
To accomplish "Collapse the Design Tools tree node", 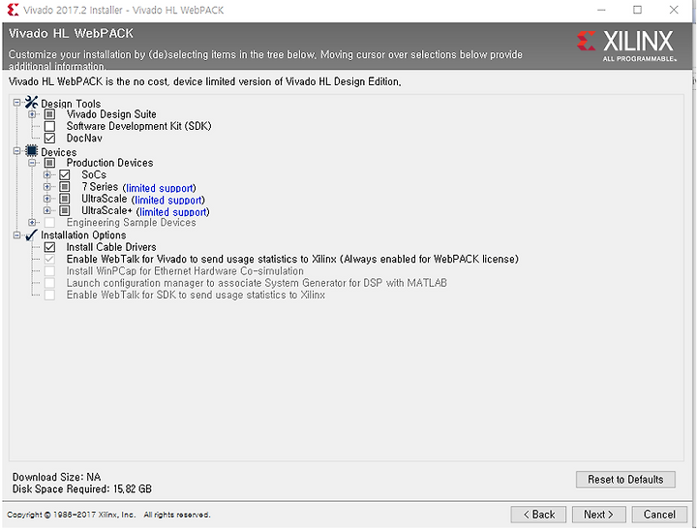I will click(16, 103).
